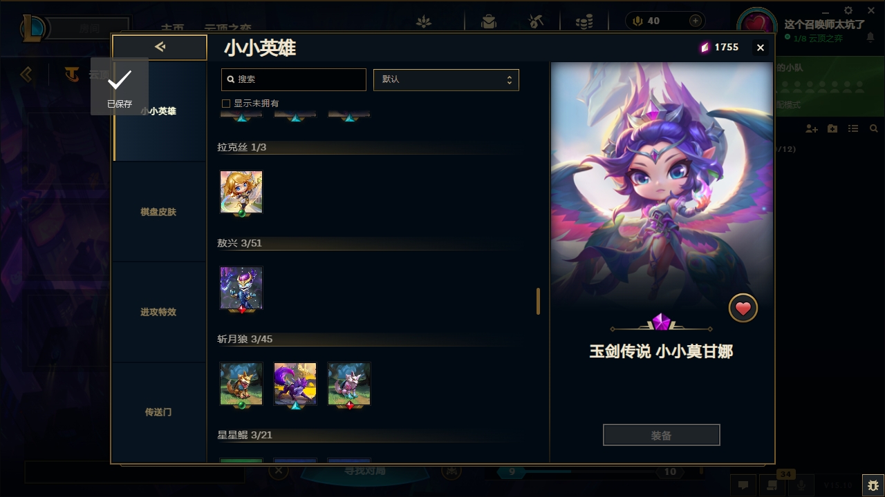
Task: Close the 小小英雄 dialog
Action: (x=761, y=48)
